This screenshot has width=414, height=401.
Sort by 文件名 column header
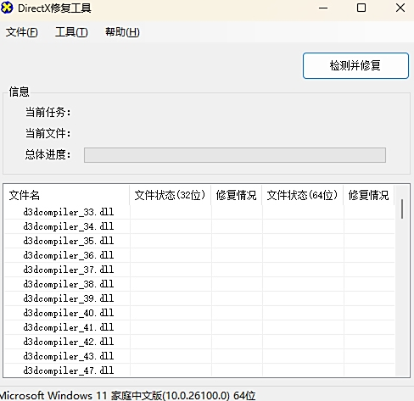67,195
